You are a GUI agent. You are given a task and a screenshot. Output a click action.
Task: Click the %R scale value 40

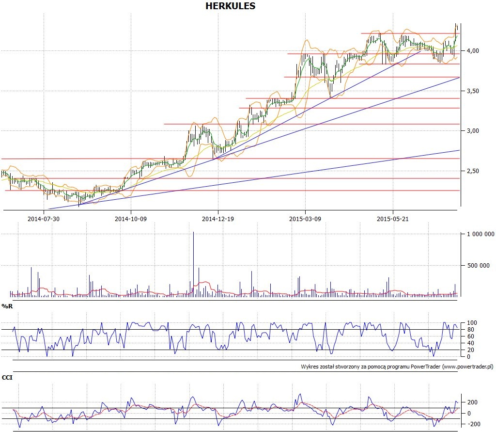tap(471, 343)
